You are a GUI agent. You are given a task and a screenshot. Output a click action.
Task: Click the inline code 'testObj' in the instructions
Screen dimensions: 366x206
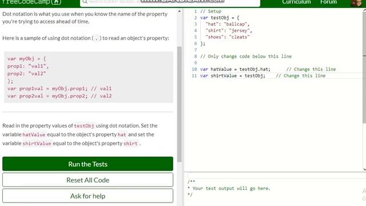tap(84, 126)
